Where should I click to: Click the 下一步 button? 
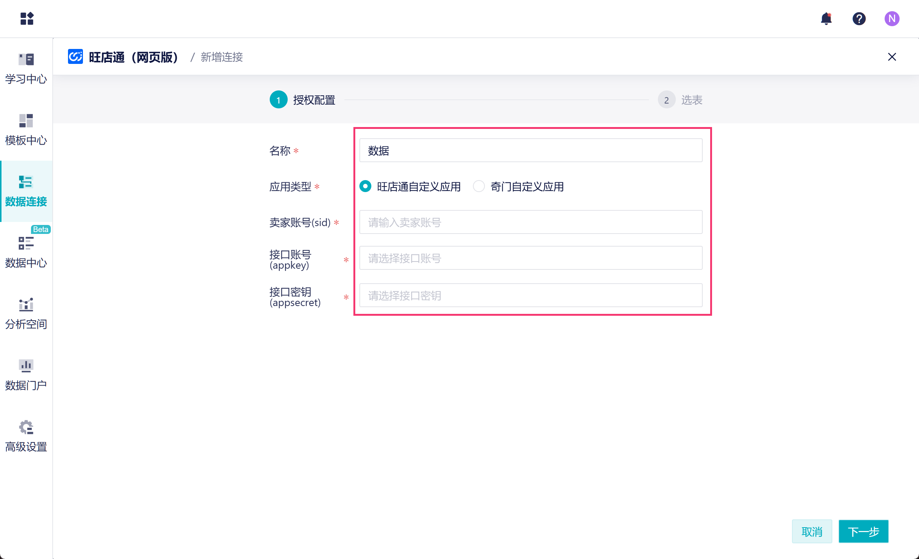pos(863,531)
